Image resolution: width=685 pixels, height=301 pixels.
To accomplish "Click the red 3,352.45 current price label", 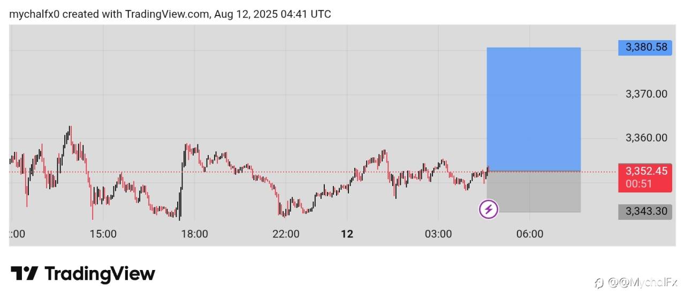I will (x=646, y=171).
